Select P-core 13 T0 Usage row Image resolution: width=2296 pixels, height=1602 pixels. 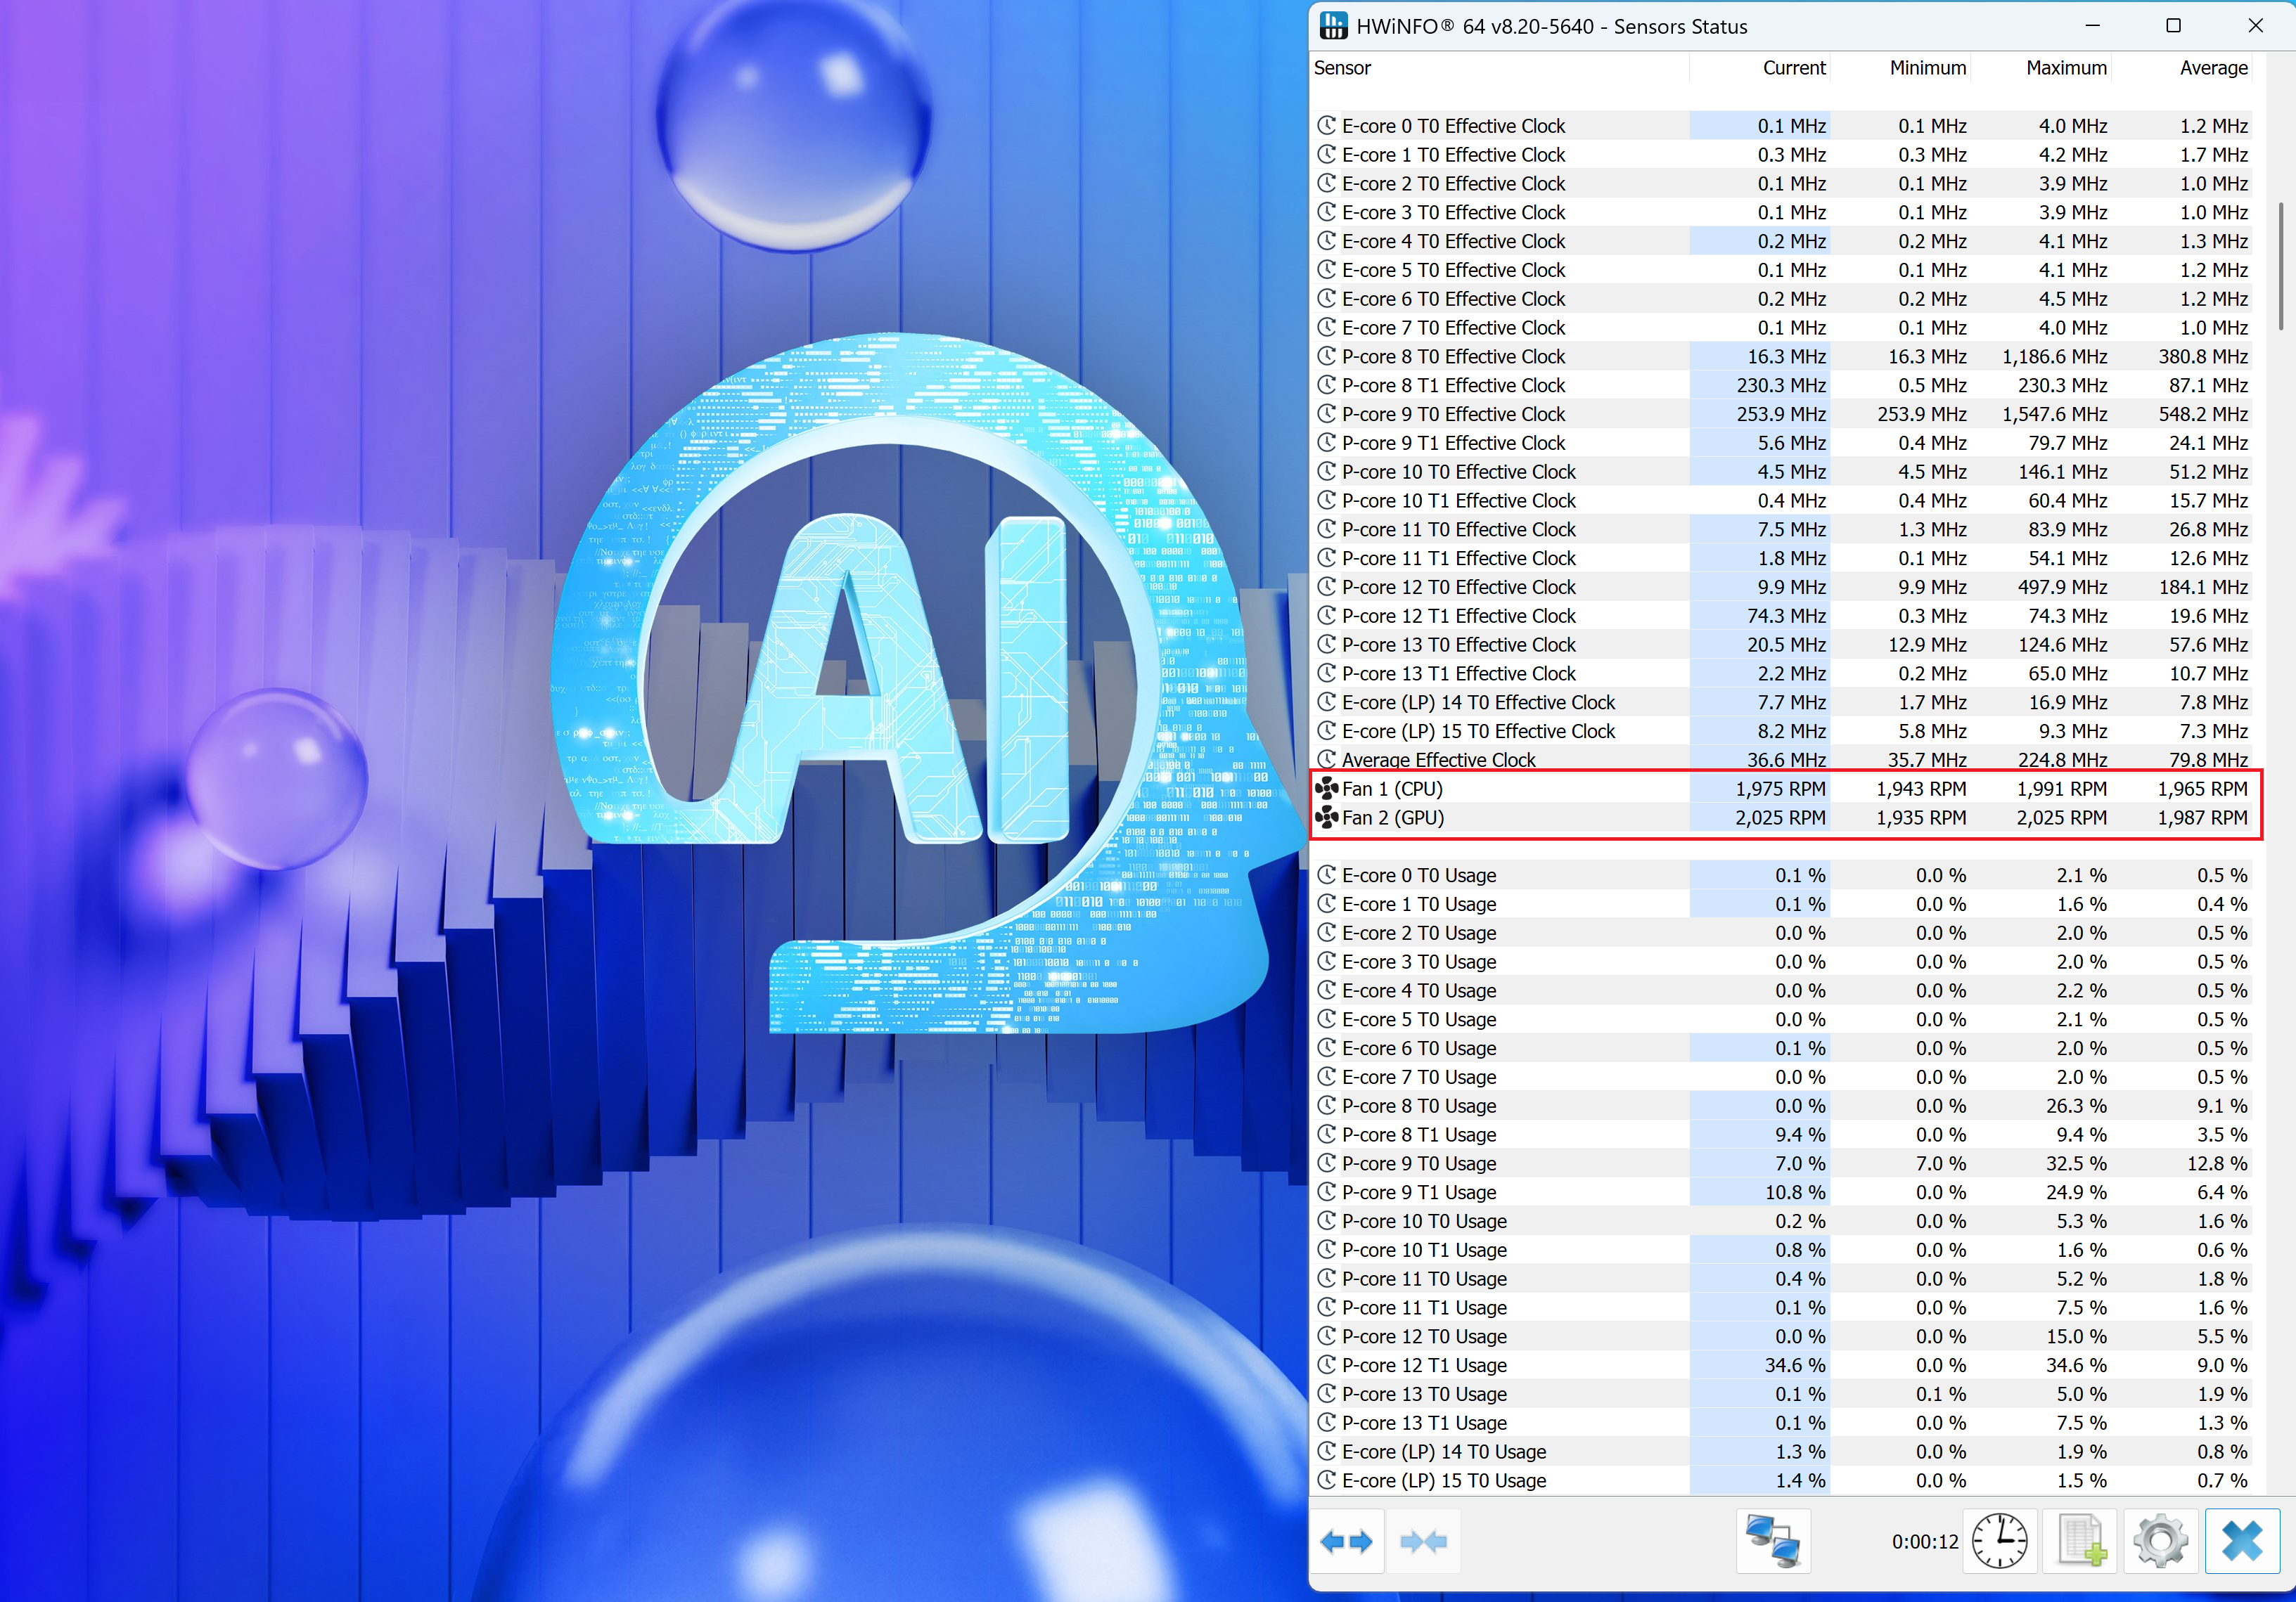click(1781, 1394)
